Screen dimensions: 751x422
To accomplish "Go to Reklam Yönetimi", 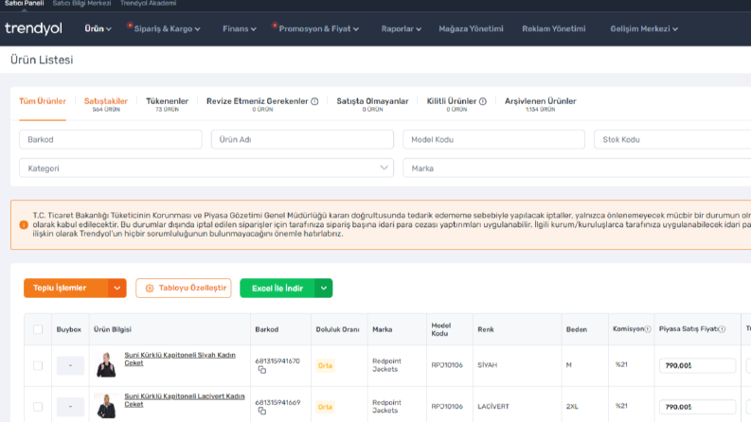I will click(554, 28).
